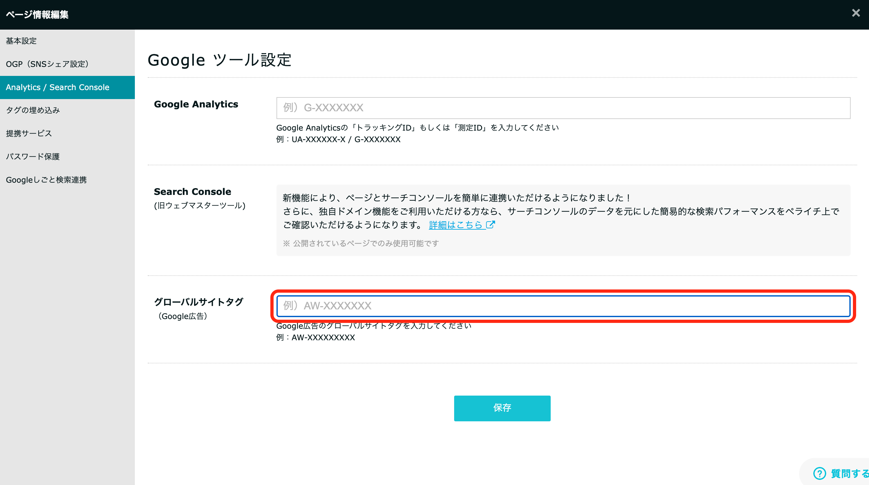869x485 pixels.
Task: Click the グローバルサイトタグ label
Action: [199, 302]
